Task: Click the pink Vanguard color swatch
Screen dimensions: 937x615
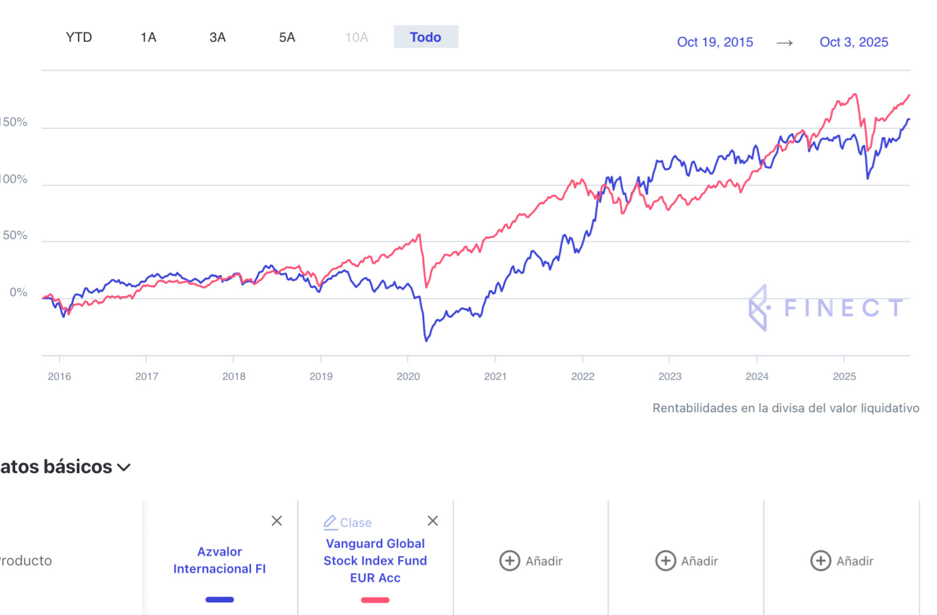Action: click(375, 600)
